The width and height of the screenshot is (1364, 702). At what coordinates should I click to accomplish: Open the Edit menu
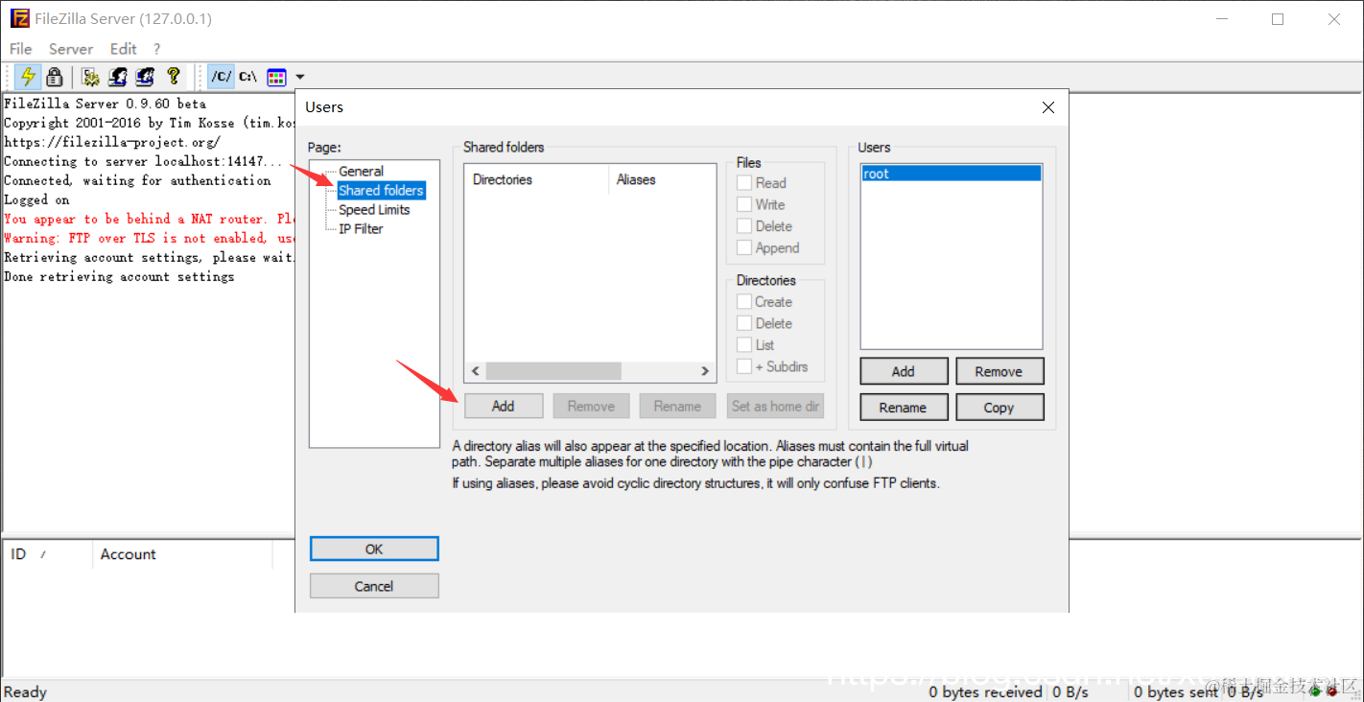coord(123,49)
